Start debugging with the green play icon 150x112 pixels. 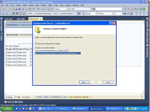(x=52, y=9)
